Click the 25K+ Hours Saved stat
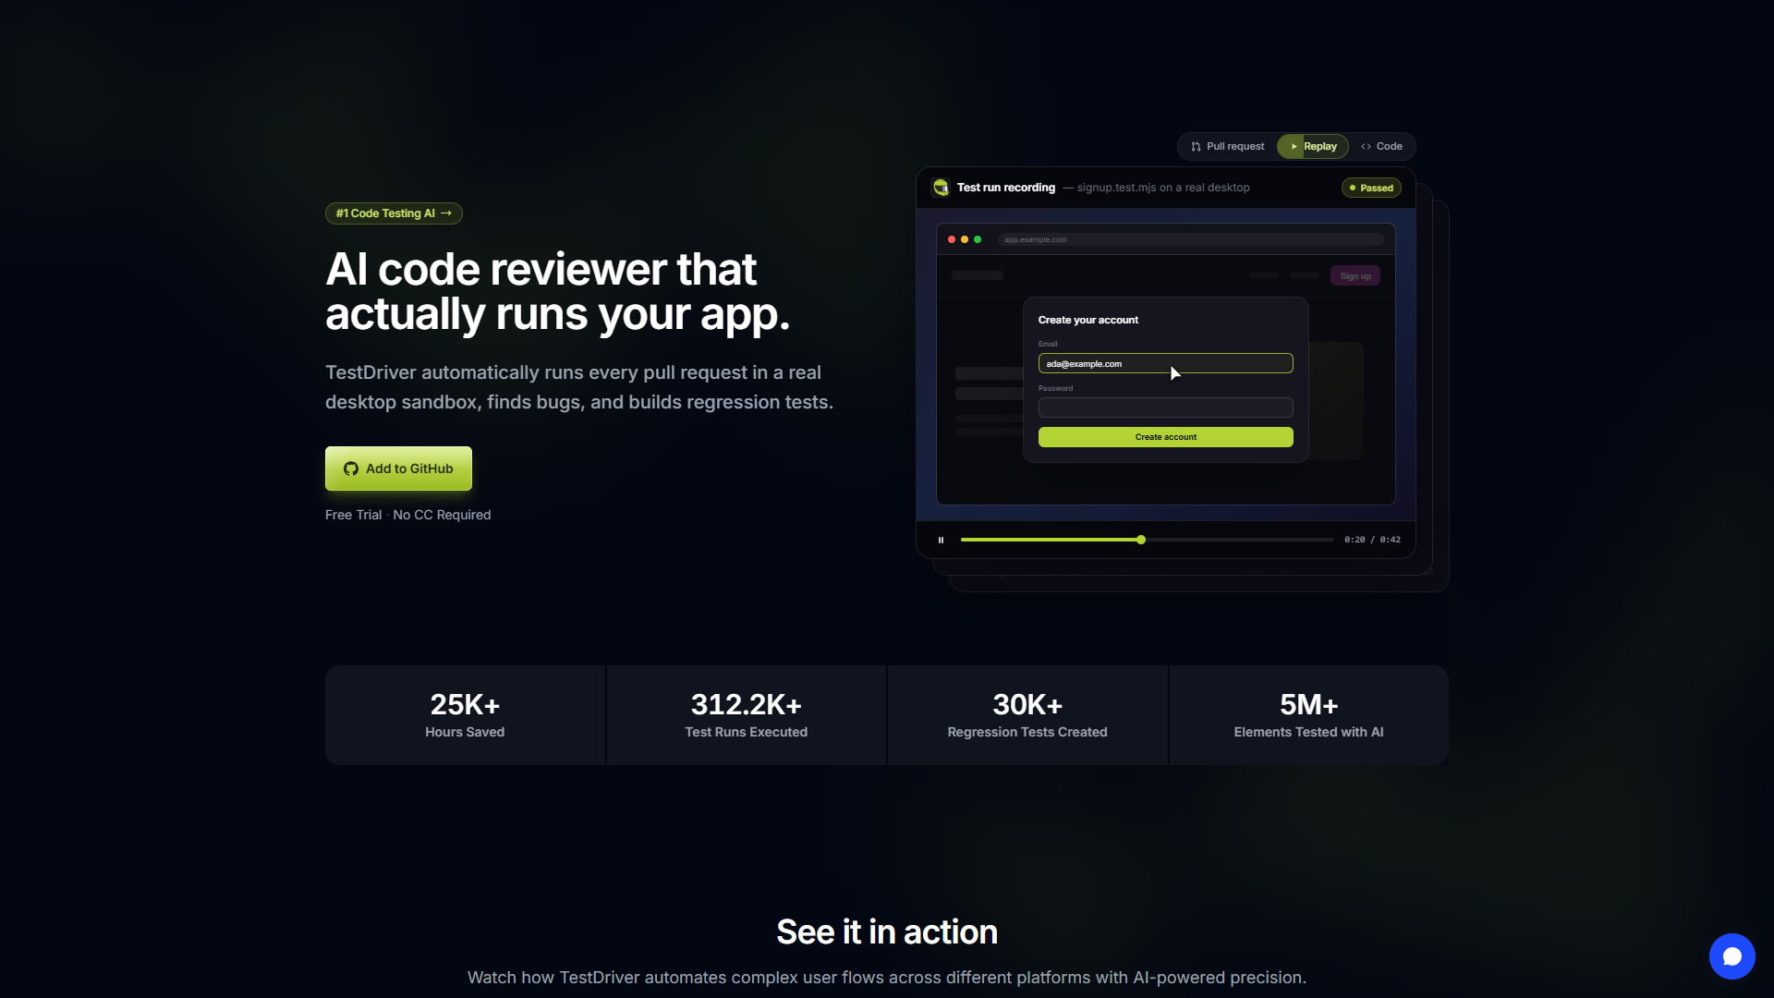 [465, 715]
